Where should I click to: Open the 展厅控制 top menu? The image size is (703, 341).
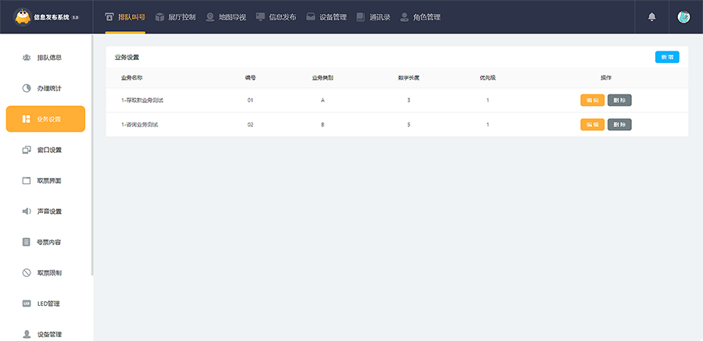tap(175, 17)
